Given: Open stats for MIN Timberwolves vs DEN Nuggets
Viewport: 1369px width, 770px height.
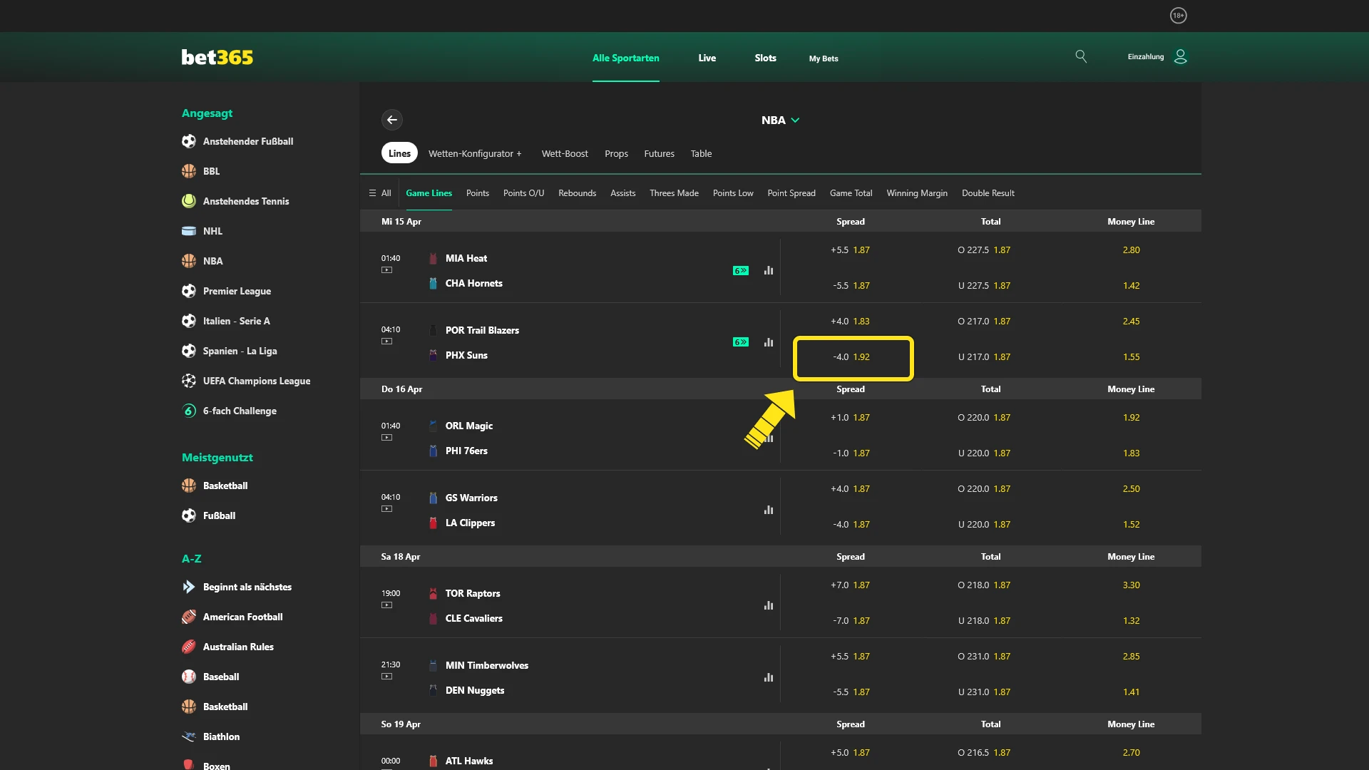Looking at the screenshot, I should [769, 677].
